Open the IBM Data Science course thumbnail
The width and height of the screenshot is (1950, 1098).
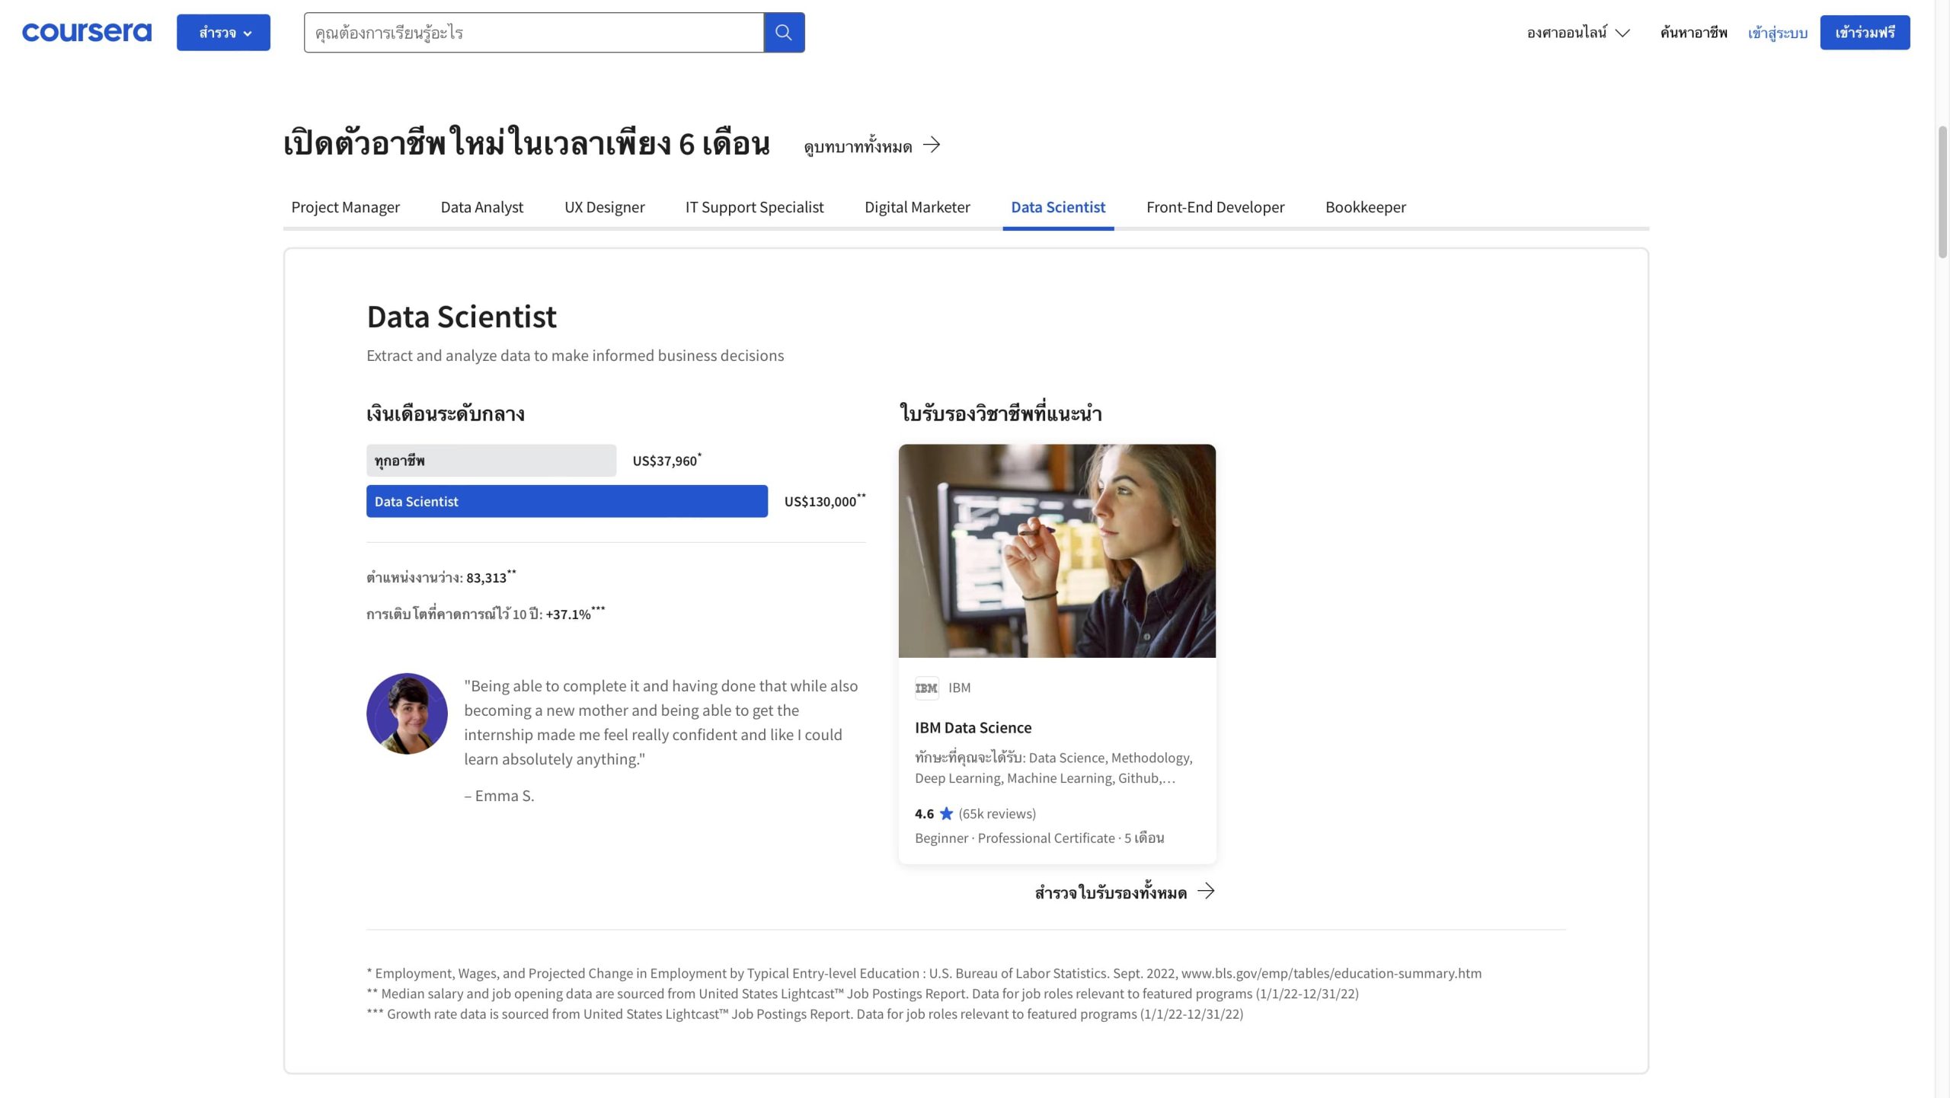point(1057,551)
